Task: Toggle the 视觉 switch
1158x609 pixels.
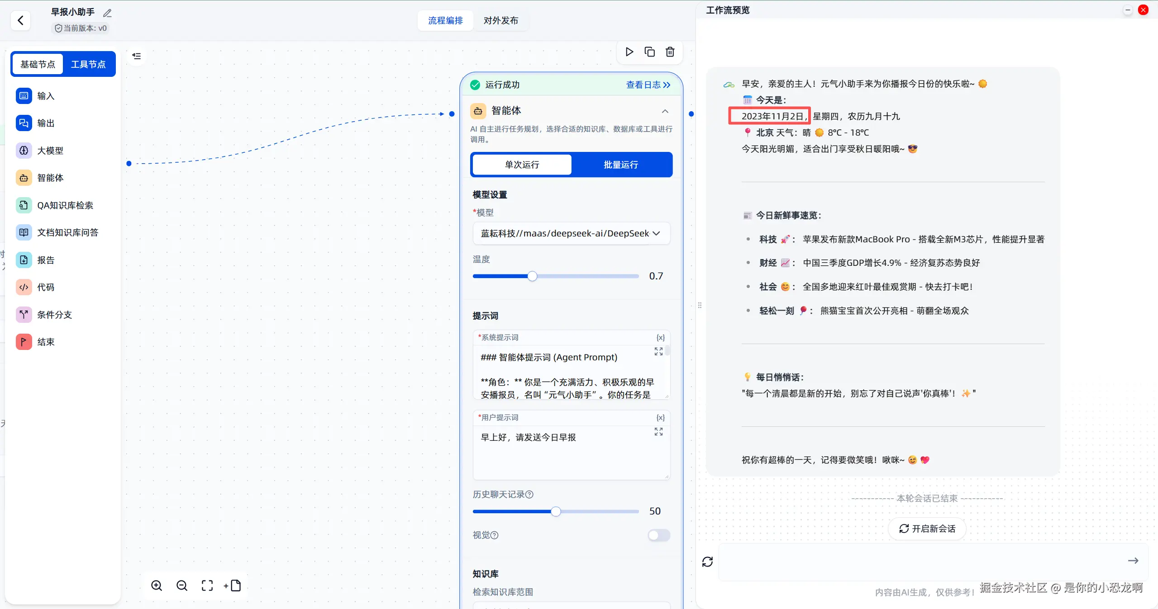Action: (658, 535)
